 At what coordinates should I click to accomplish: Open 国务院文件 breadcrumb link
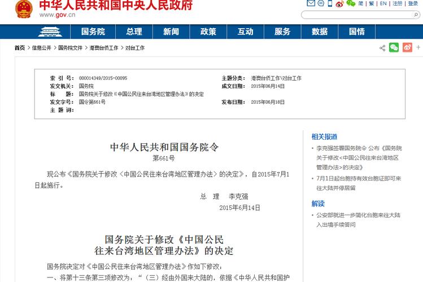point(70,48)
